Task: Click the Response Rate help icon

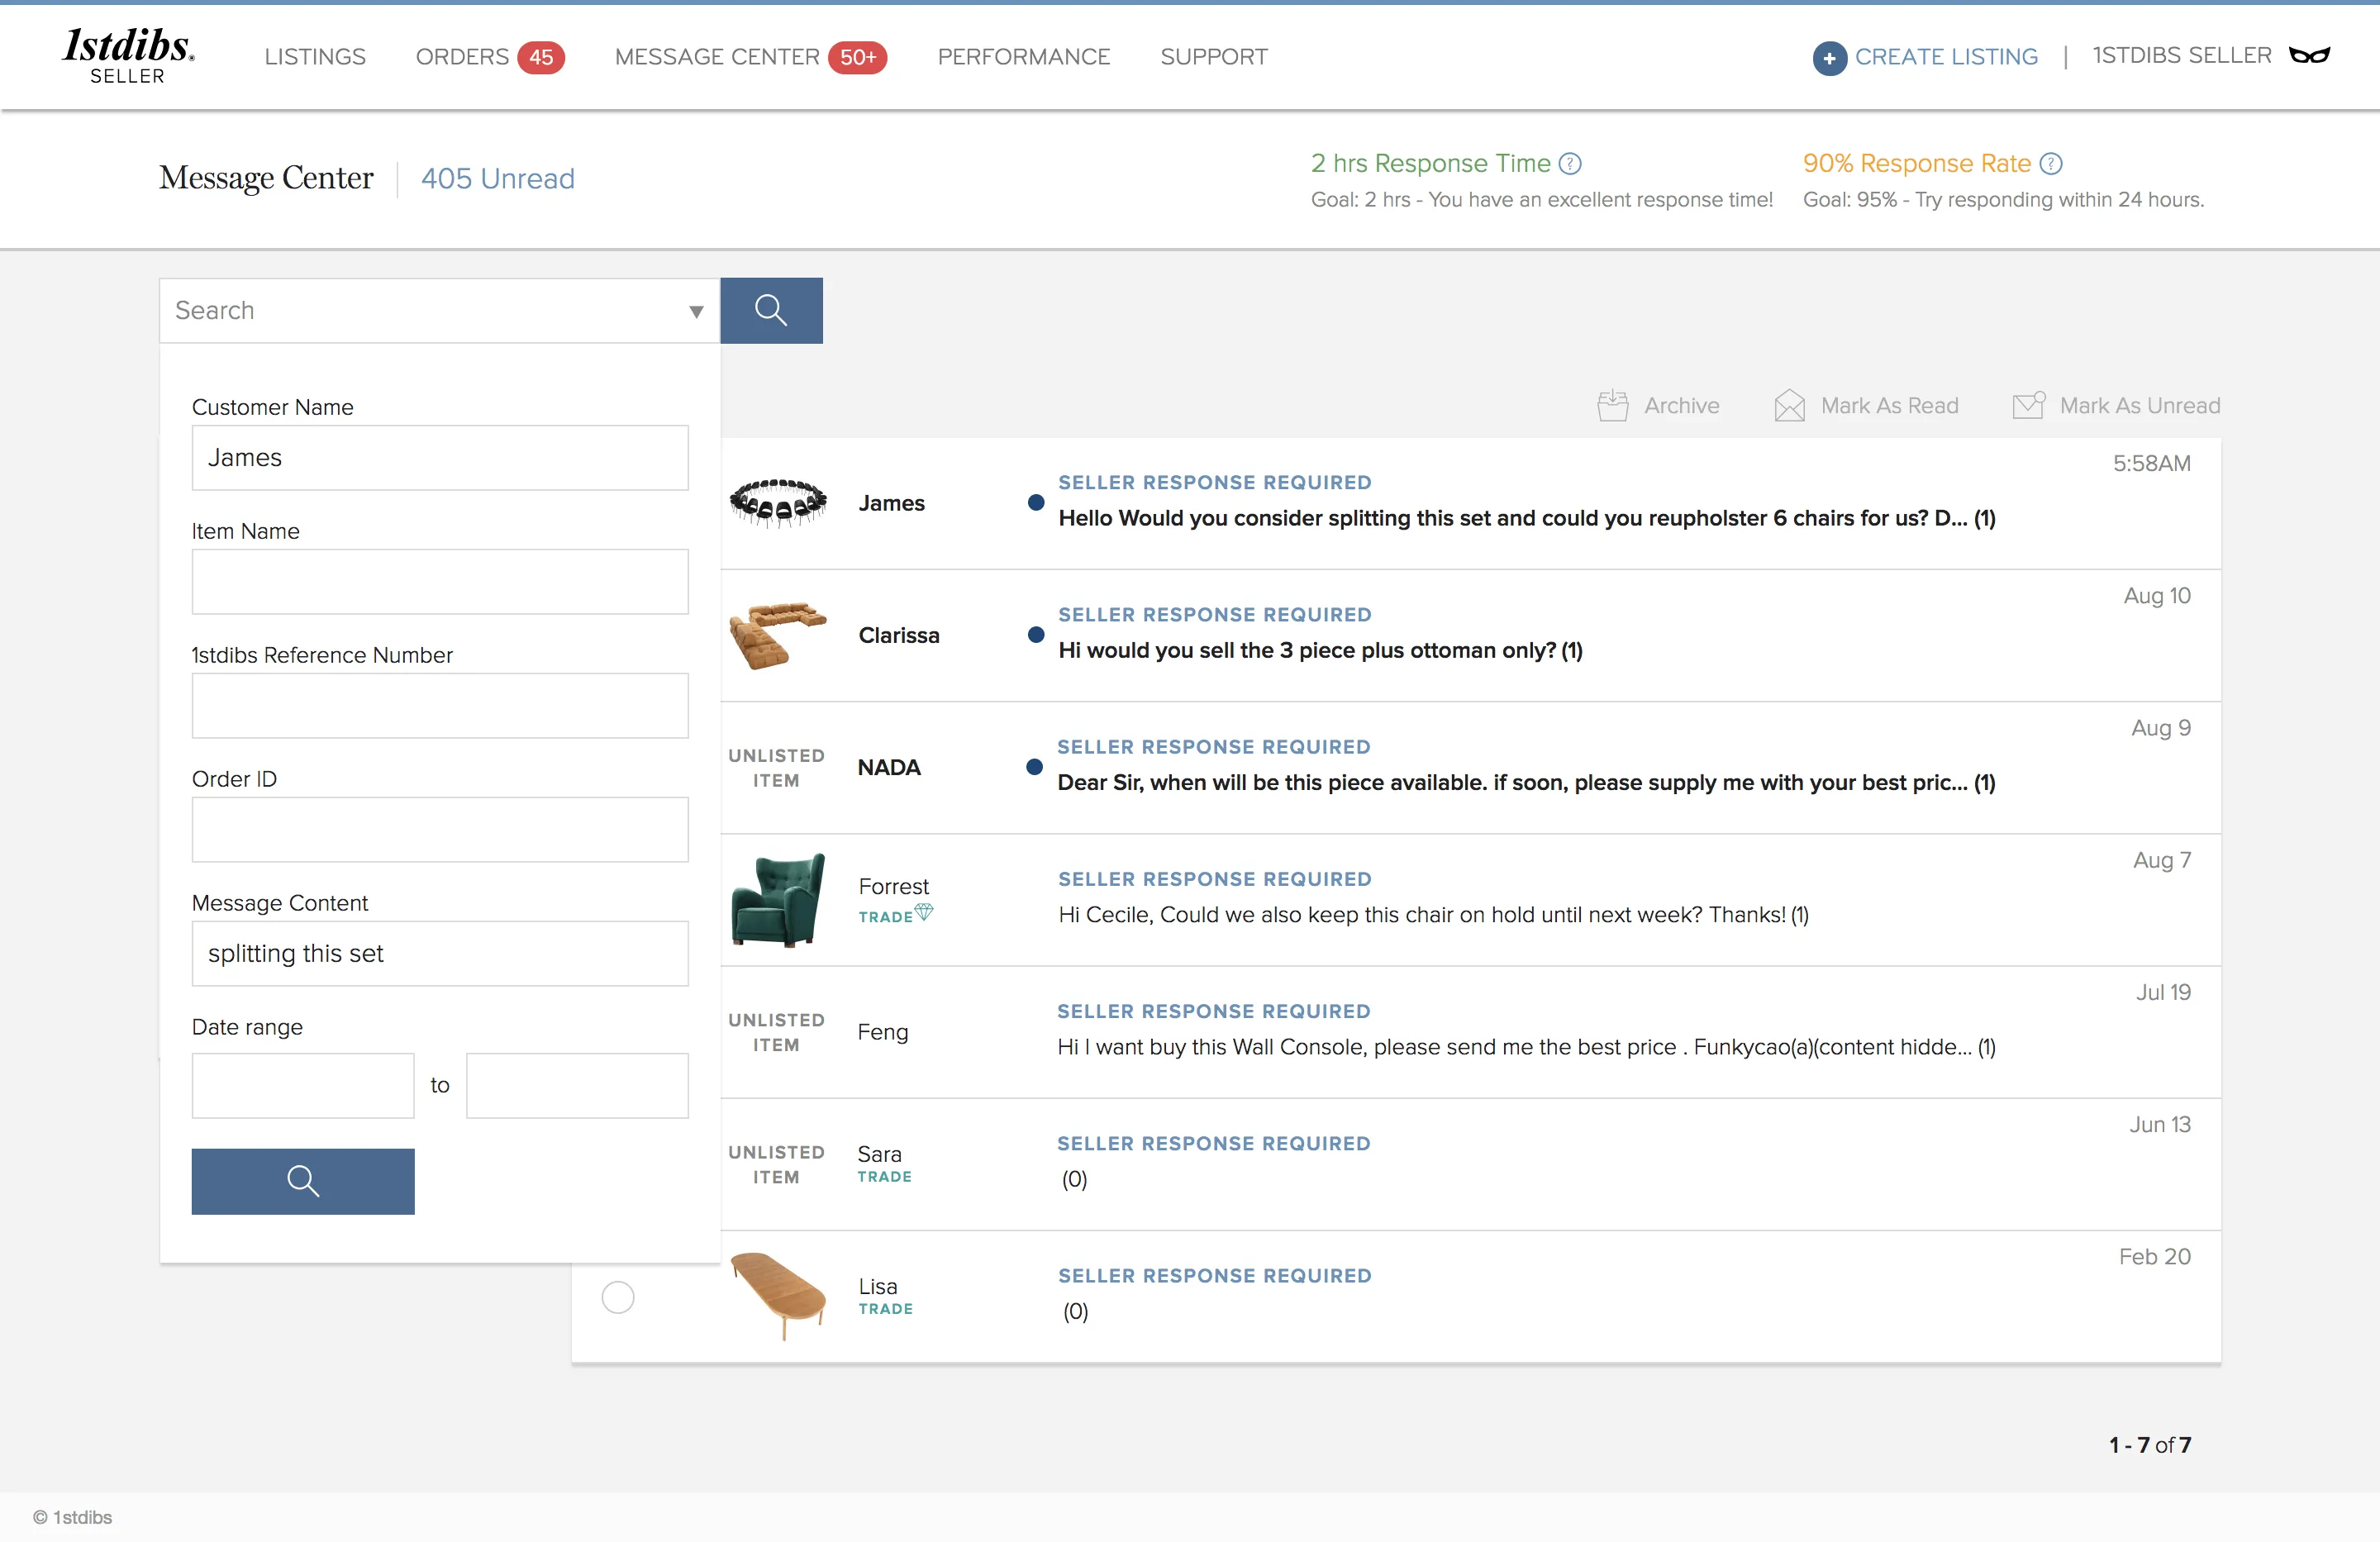Action: click(x=2051, y=163)
